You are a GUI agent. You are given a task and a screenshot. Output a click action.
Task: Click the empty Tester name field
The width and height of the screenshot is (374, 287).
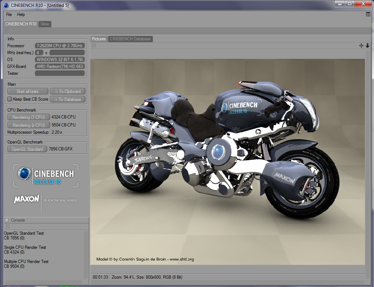60,73
